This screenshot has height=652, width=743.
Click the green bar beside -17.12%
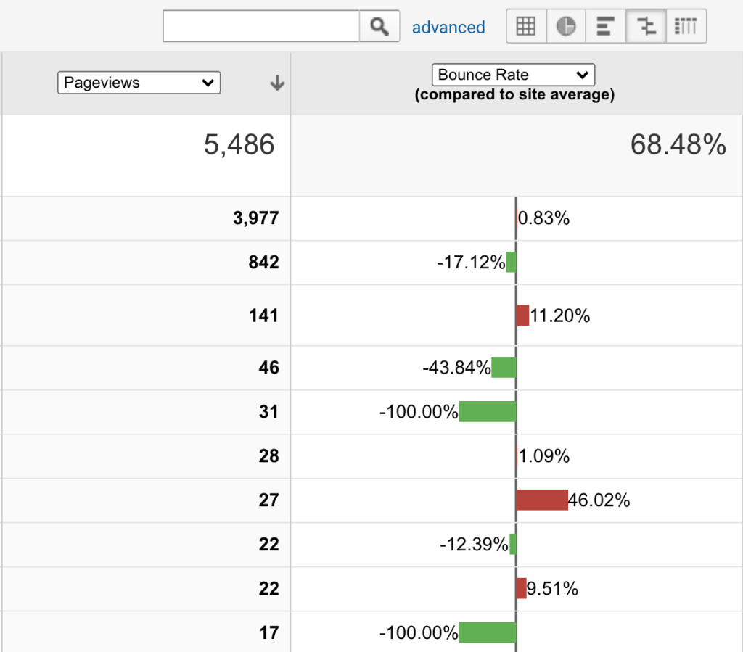tap(511, 263)
